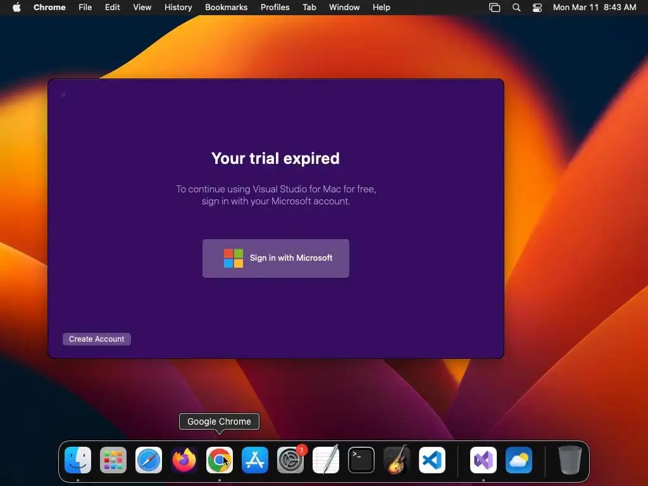The width and height of the screenshot is (648, 486).
Task: Open the Window menu
Action: tap(344, 8)
